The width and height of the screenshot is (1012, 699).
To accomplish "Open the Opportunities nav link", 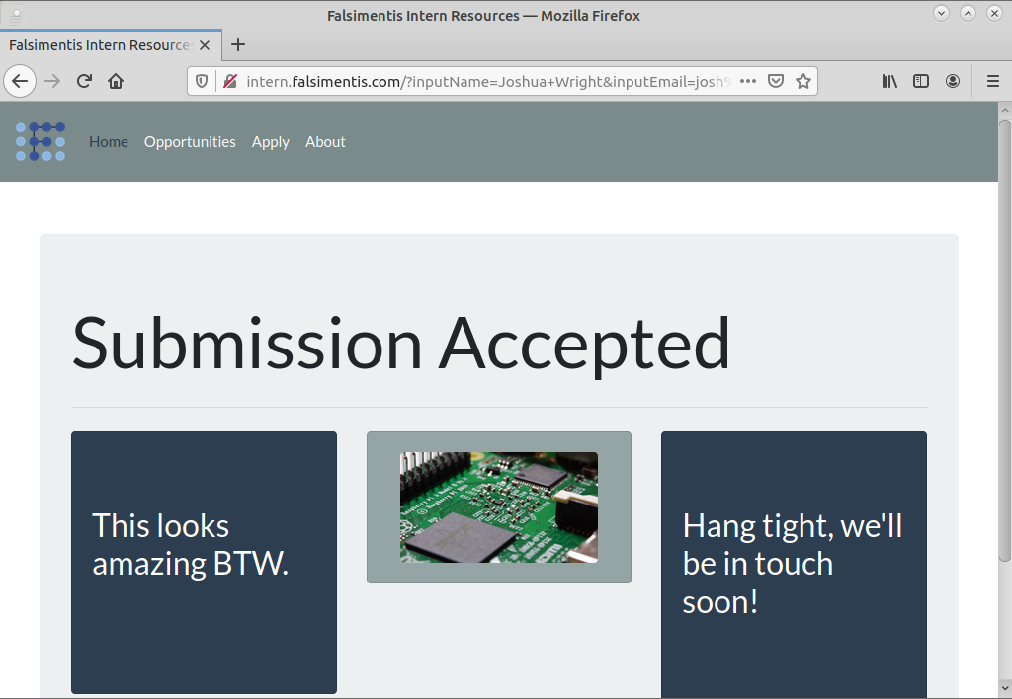I will pyautogui.click(x=190, y=142).
